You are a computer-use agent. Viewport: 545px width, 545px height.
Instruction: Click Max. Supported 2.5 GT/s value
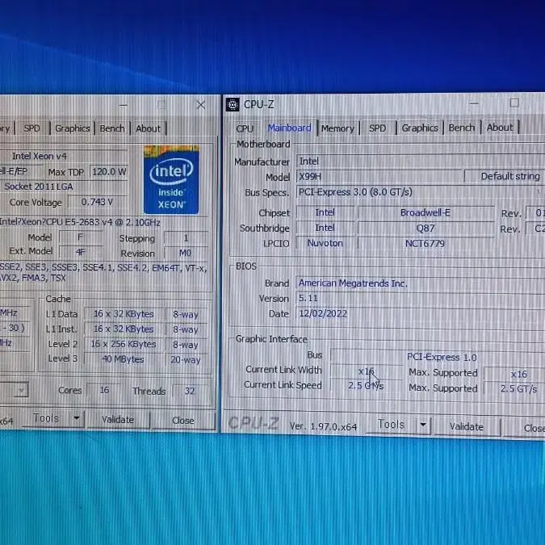[x=514, y=388]
